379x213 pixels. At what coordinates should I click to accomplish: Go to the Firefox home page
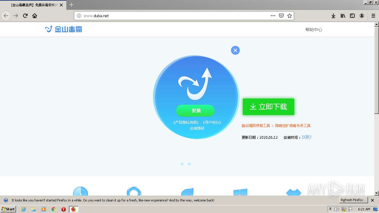click(x=35, y=16)
